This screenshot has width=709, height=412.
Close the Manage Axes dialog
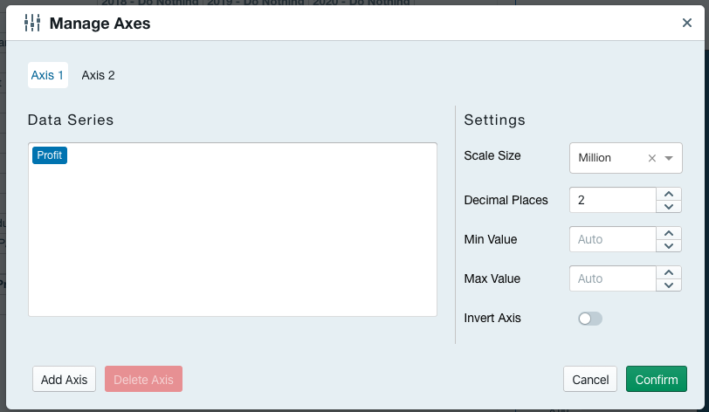point(687,24)
